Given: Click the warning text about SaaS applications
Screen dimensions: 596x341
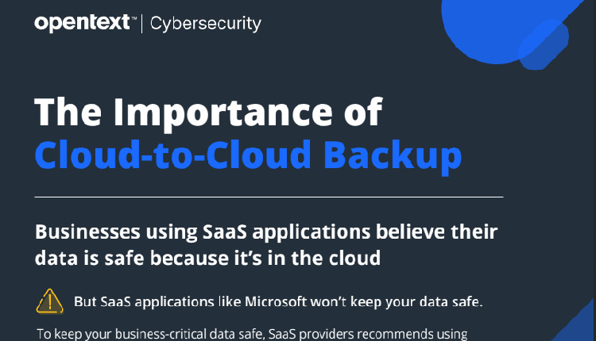Looking at the screenshot, I should point(278,302).
